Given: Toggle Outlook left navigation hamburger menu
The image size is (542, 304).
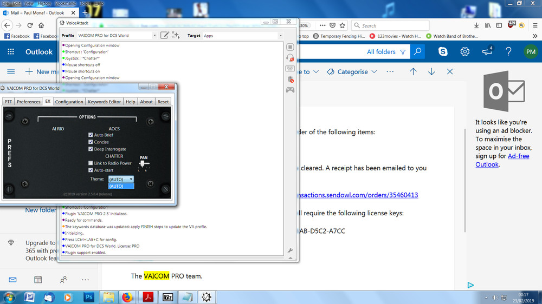Looking at the screenshot, I should (11, 72).
